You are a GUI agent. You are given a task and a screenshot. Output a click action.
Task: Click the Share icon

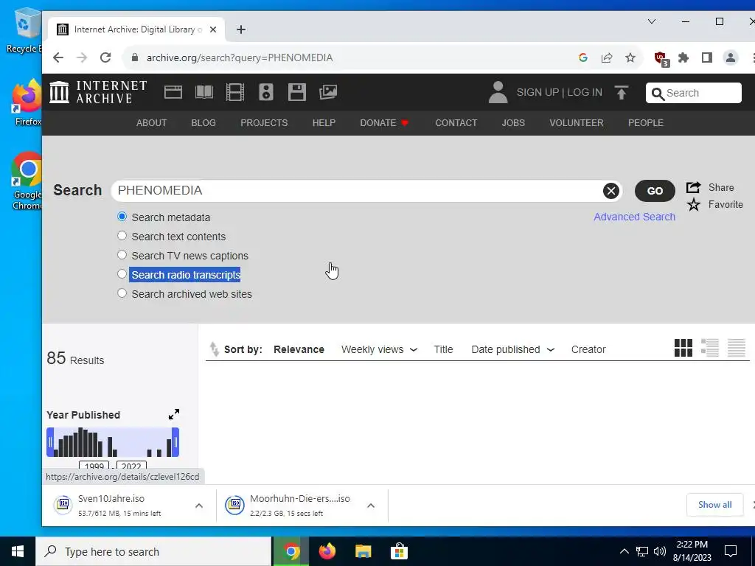click(x=693, y=187)
